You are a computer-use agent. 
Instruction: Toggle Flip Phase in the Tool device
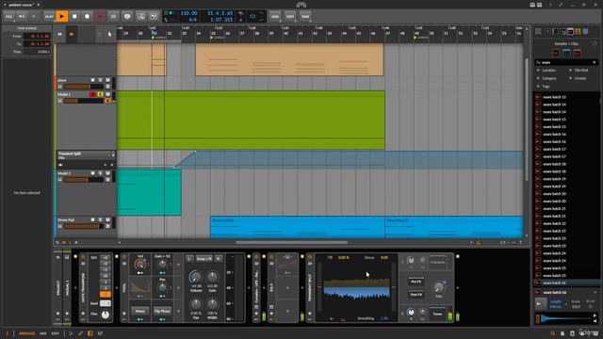coord(162,311)
